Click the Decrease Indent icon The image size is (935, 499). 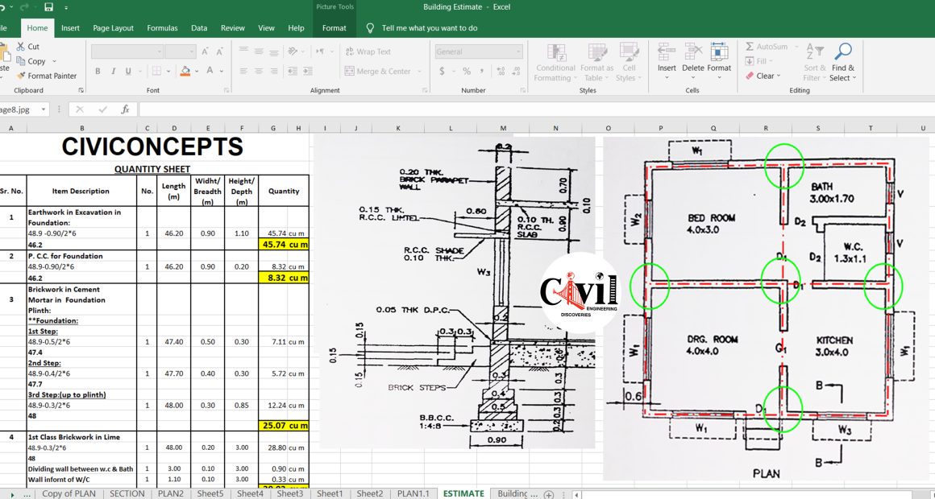coord(293,71)
